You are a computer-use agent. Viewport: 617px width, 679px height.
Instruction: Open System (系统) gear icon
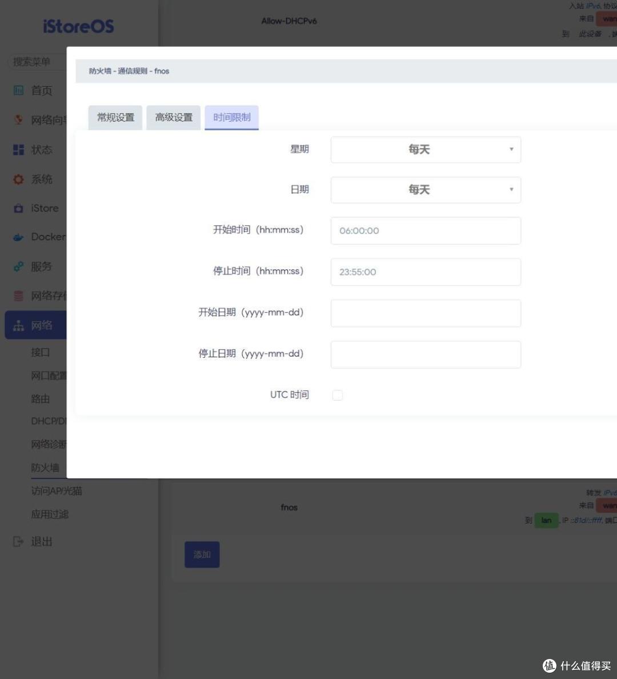[19, 179]
